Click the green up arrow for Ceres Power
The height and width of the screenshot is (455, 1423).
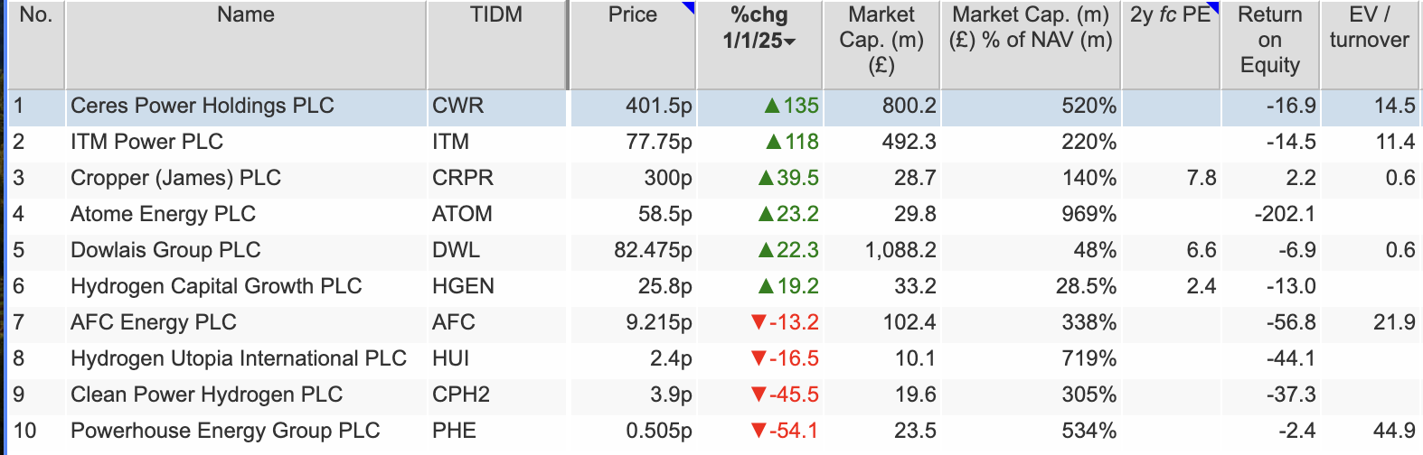pos(771,107)
